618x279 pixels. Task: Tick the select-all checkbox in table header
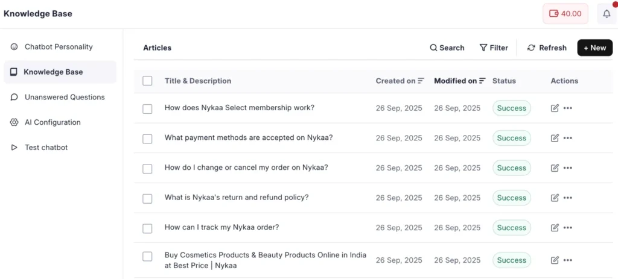click(147, 81)
